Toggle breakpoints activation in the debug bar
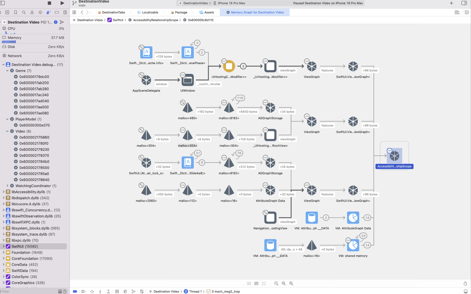This screenshot has height=294, width=471. (75, 291)
